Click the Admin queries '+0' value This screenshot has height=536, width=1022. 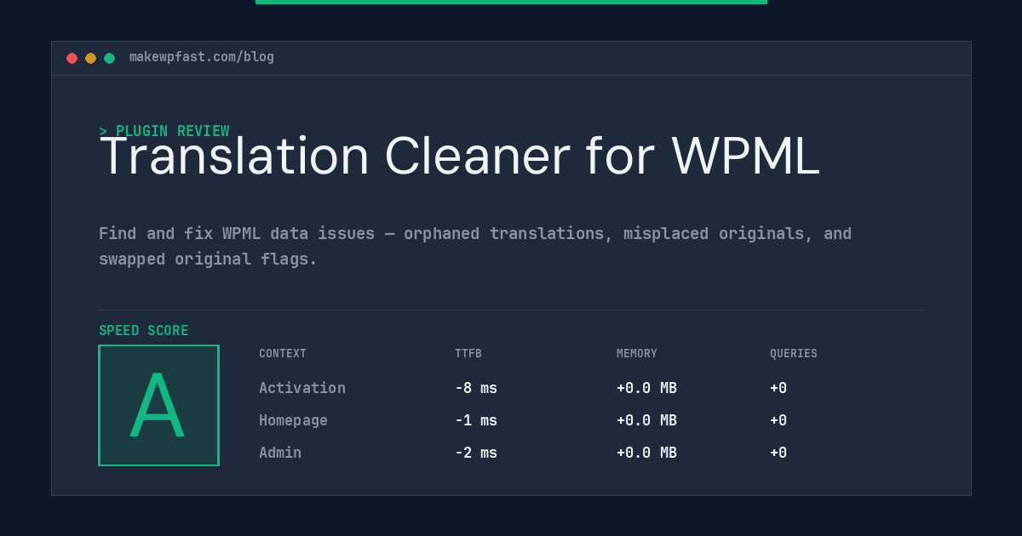[x=778, y=453]
